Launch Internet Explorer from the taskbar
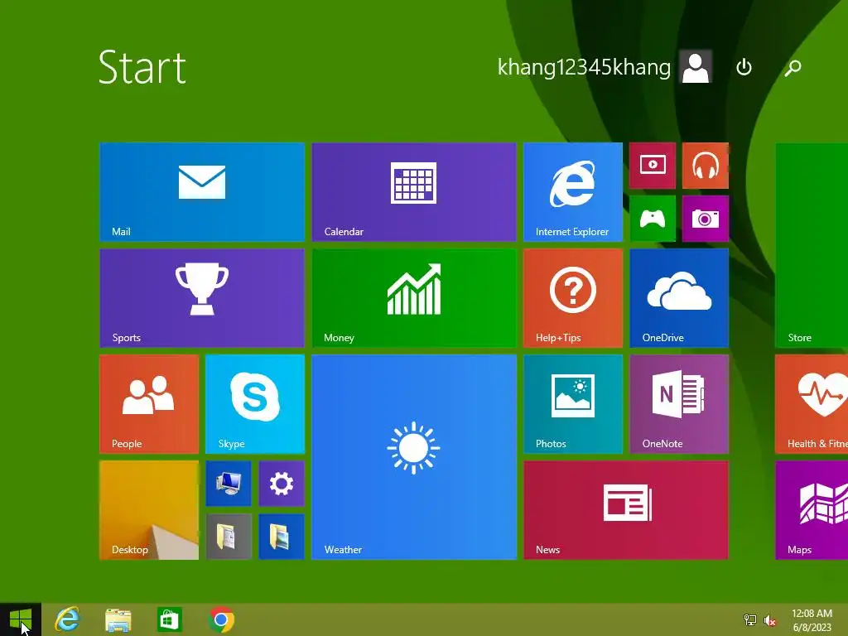The image size is (848, 636). click(x=67, y=619)
